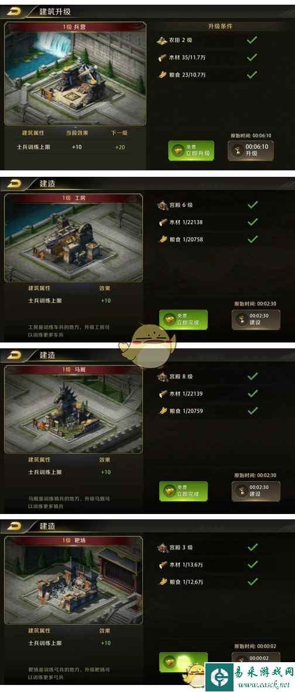This screenshot has width=295, height=692.
Task: Click 木材 35/11.7万 wood icon
Action: [162, 57]
